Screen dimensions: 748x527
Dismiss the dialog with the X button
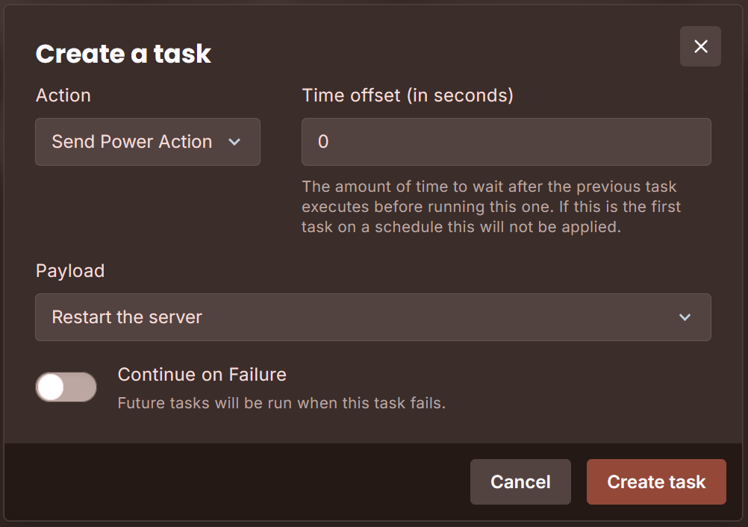pyautogui.click(x=699, y=46)
